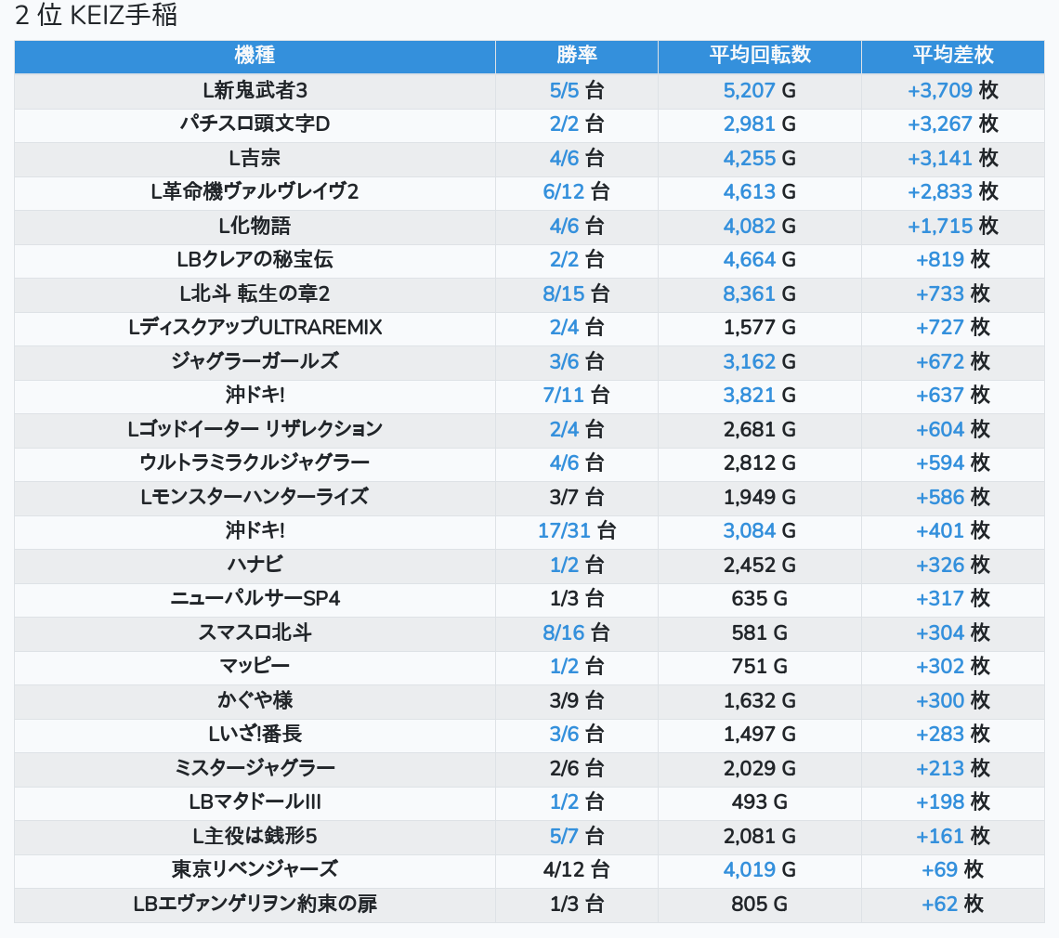Select the 平均差枚 column header
This screenshot has height=938, width=1059.
[x=952, y=56]
